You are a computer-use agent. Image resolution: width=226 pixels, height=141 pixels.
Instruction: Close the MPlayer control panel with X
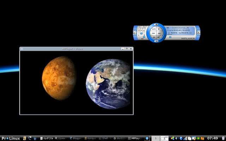pos(198,32)
